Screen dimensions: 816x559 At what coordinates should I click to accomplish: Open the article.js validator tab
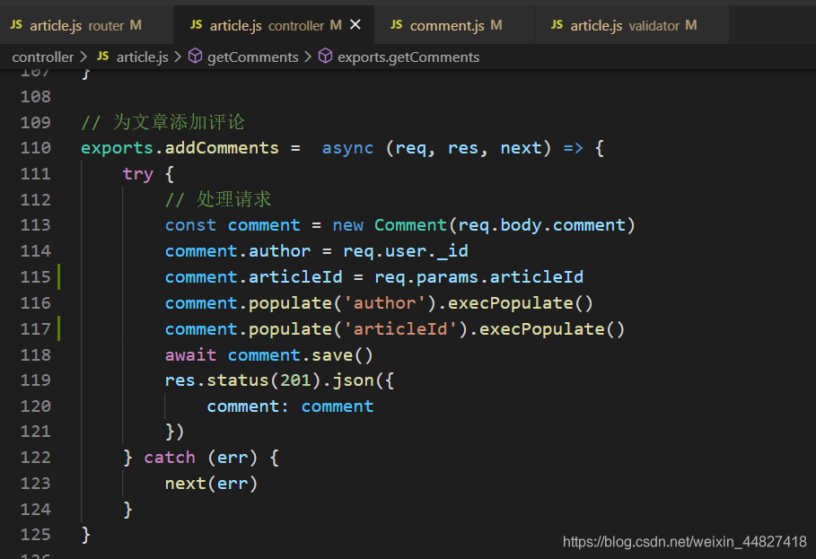[631, 25]
